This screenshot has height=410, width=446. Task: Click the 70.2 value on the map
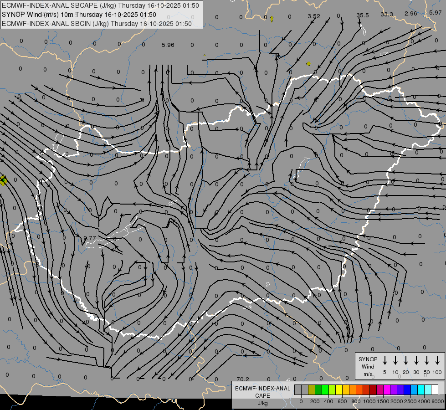[243, 379]
